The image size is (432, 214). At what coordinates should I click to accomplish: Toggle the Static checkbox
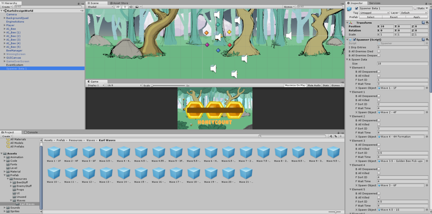pyautogui.click(x=415, y=8)
